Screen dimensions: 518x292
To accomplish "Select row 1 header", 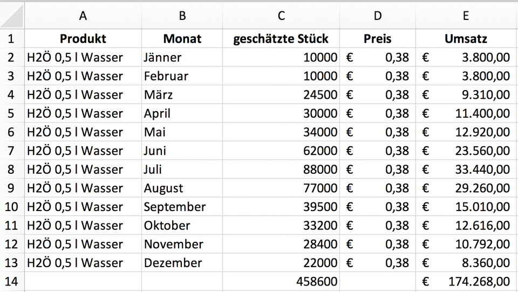I will point(12,39).
